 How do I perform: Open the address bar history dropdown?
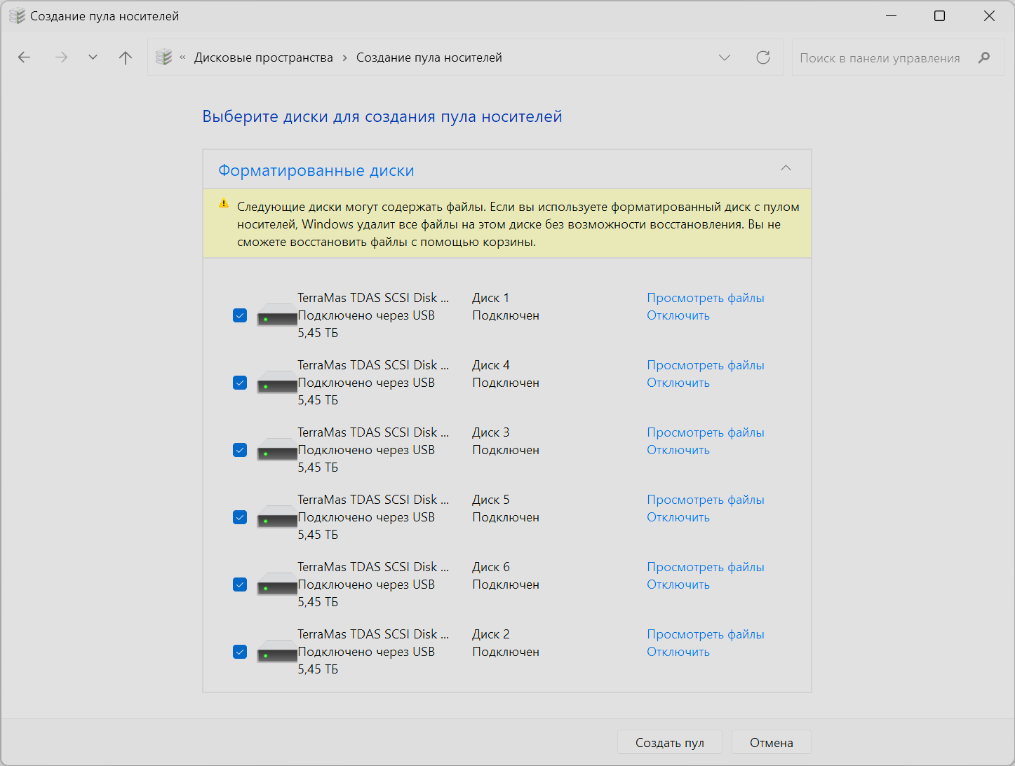[725, 57]
